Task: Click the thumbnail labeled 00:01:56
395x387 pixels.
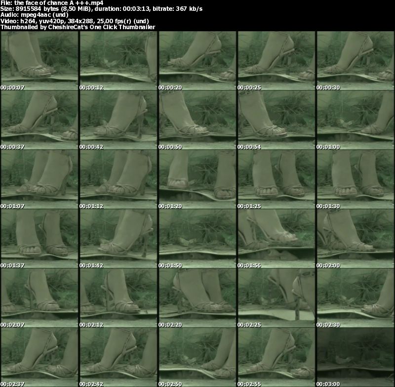Action: tap(276, 239)
